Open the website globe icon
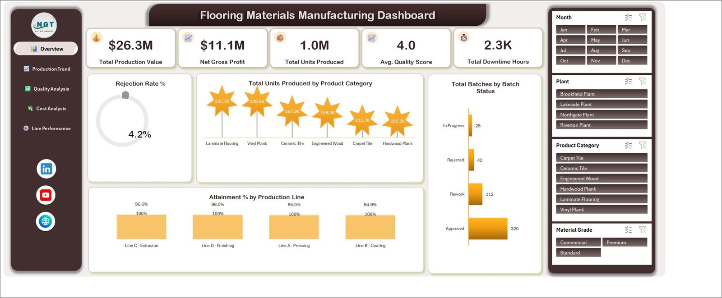 point(46,221)
